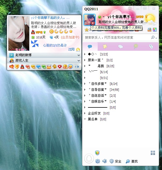Click the blue pinwheel icon on card
Viewport: 162px width, 170px height.
coord(35,44)
